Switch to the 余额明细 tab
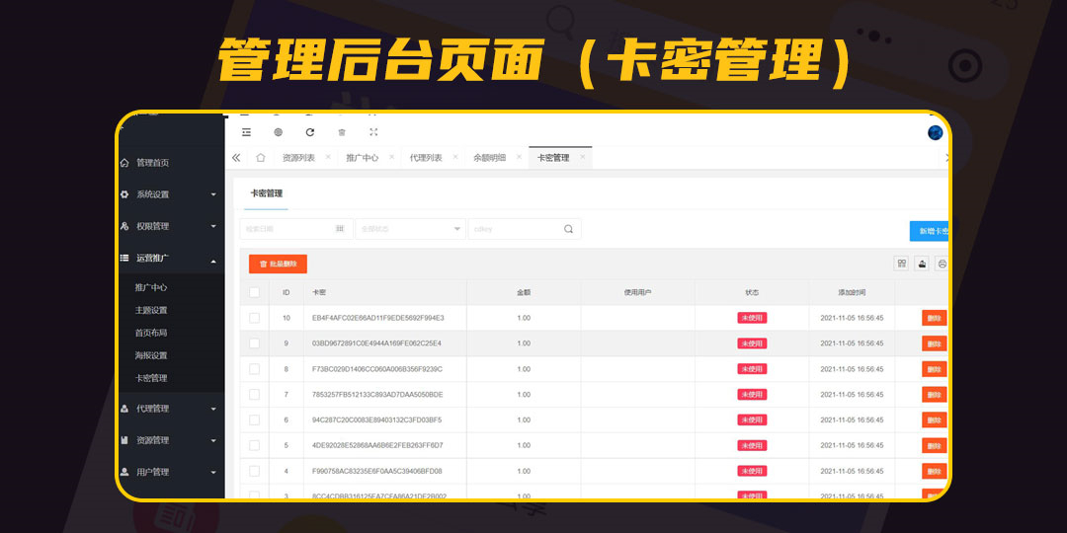 pos(489,158)
